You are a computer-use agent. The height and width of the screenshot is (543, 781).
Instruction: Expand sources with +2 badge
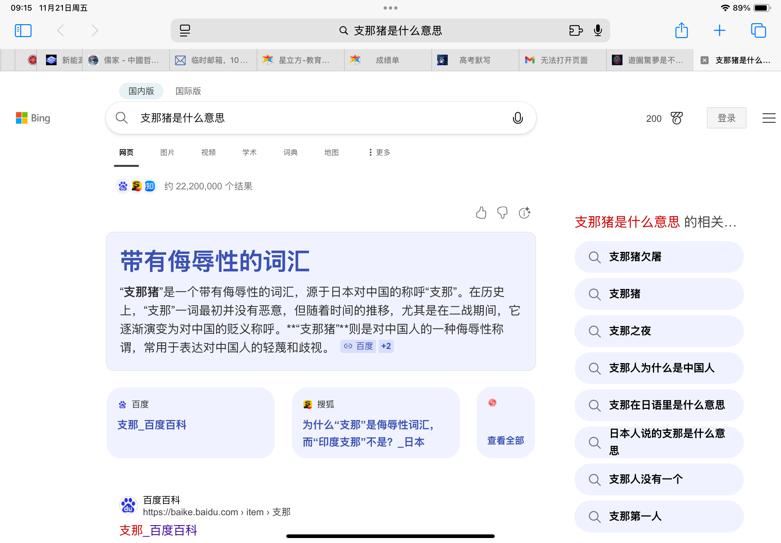tap(386, 346)
